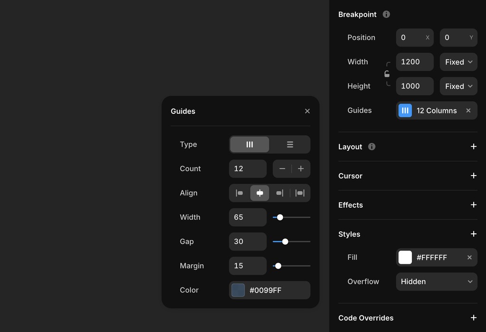Add a Cursor with plus
The width and height of the screenshot is (486, 332).
click(473, 175)
